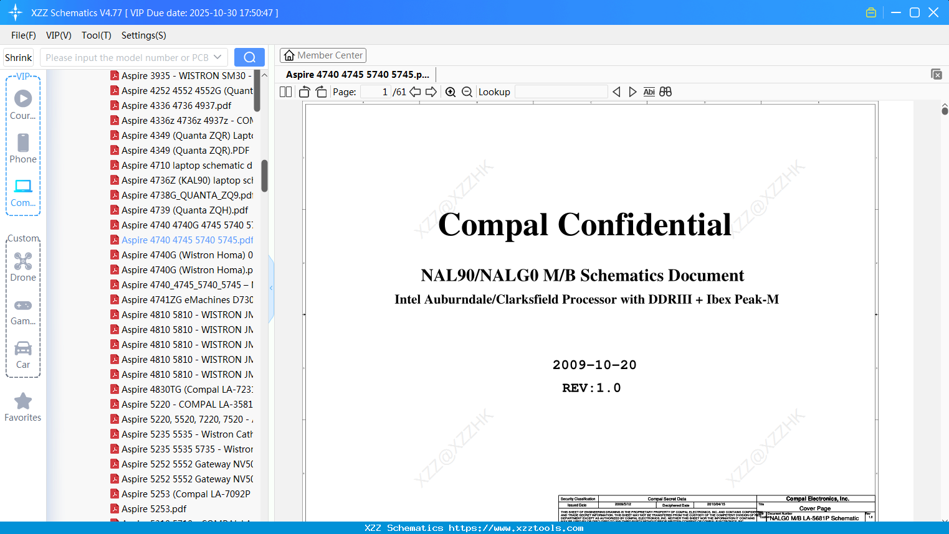Zoom out of the schematic
This screenshot has height=534, width=949.
pyautogui.click(x=467, y=92)
